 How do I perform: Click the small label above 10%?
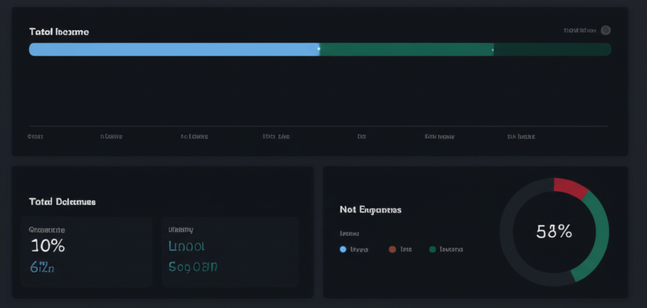pos(47,230)
